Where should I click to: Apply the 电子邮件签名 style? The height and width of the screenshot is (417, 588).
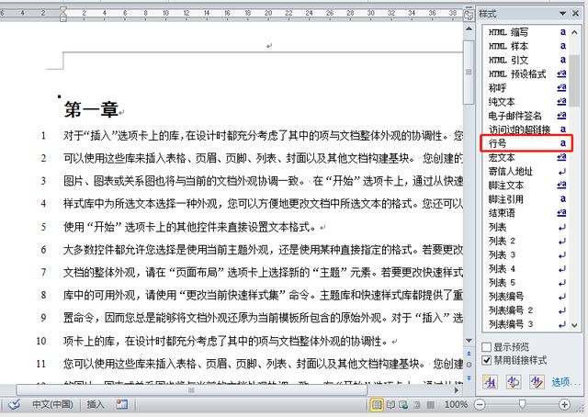point(526,116)
